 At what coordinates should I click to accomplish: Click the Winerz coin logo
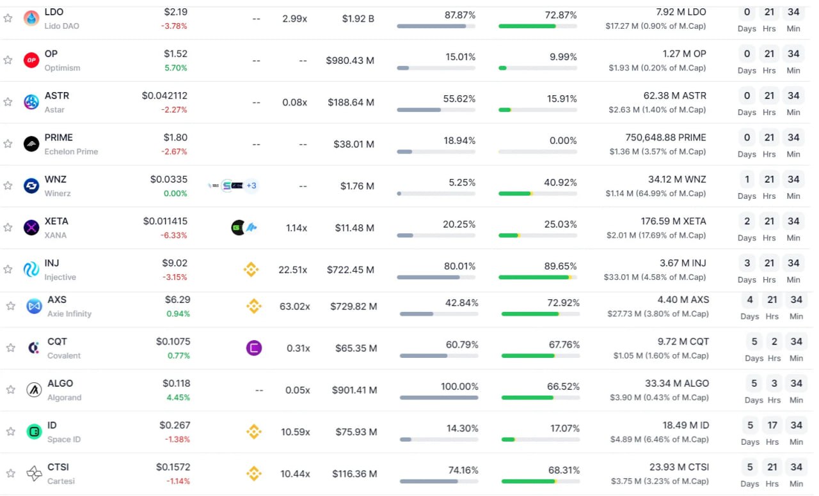pyautogui.click(x=31, y=185)
